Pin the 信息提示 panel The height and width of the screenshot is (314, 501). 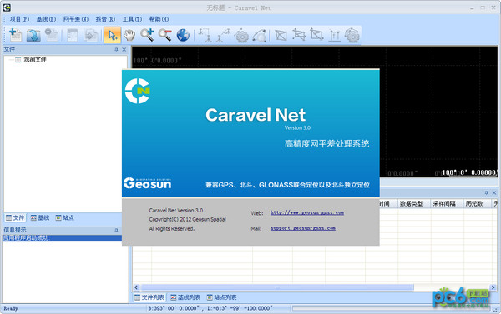(x=116, y=230)
